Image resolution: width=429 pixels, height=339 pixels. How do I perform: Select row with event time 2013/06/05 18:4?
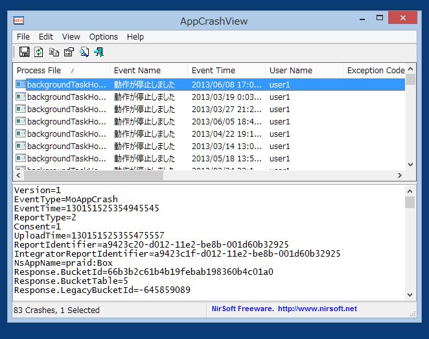click(x=211, y=121)
